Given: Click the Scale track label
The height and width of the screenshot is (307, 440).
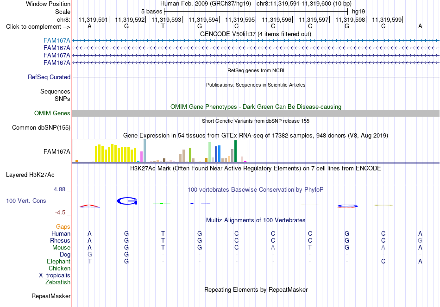Looking at the screenshot, I should click(x=63, y=12).
